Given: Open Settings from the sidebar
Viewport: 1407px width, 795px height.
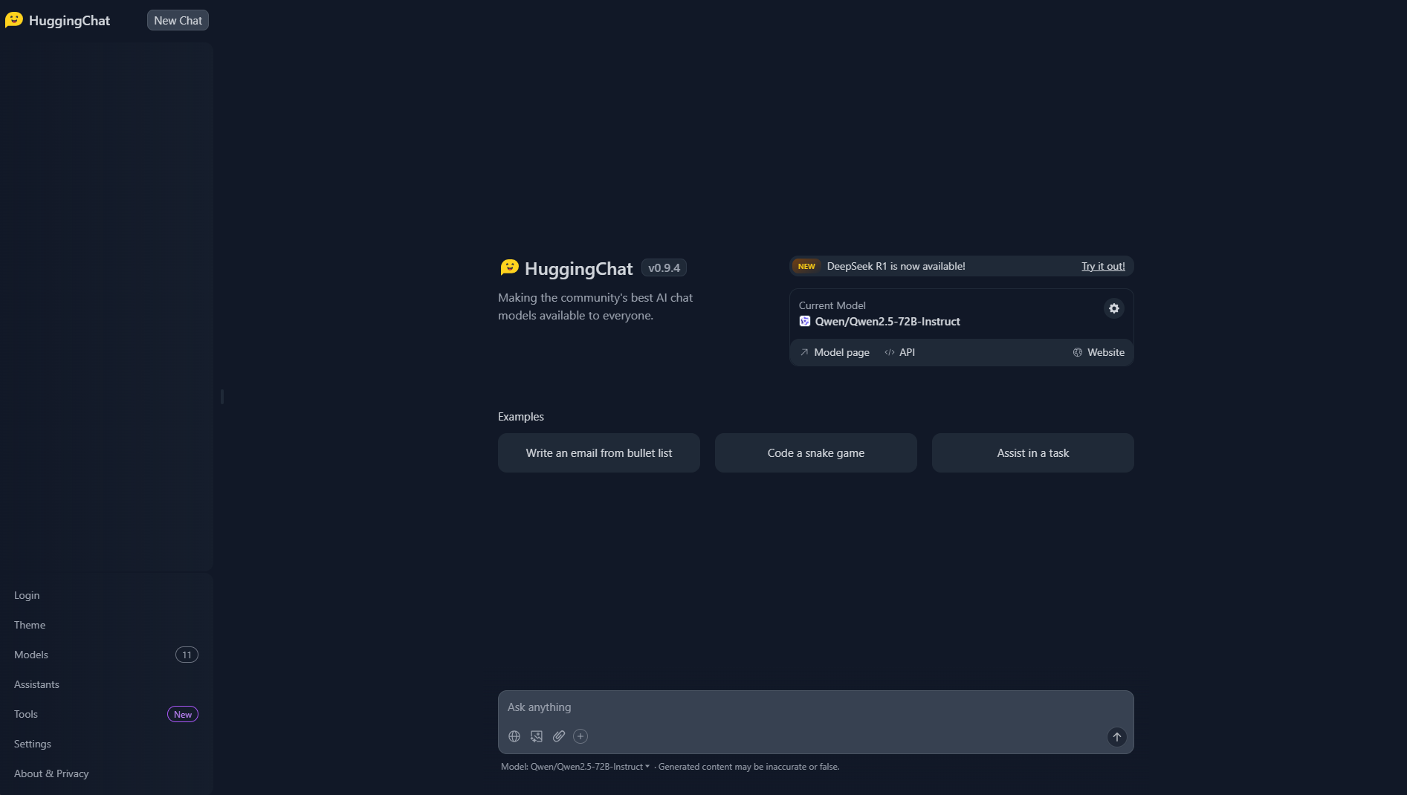Looking at the screenshot, I should click(x=33, y=744).
